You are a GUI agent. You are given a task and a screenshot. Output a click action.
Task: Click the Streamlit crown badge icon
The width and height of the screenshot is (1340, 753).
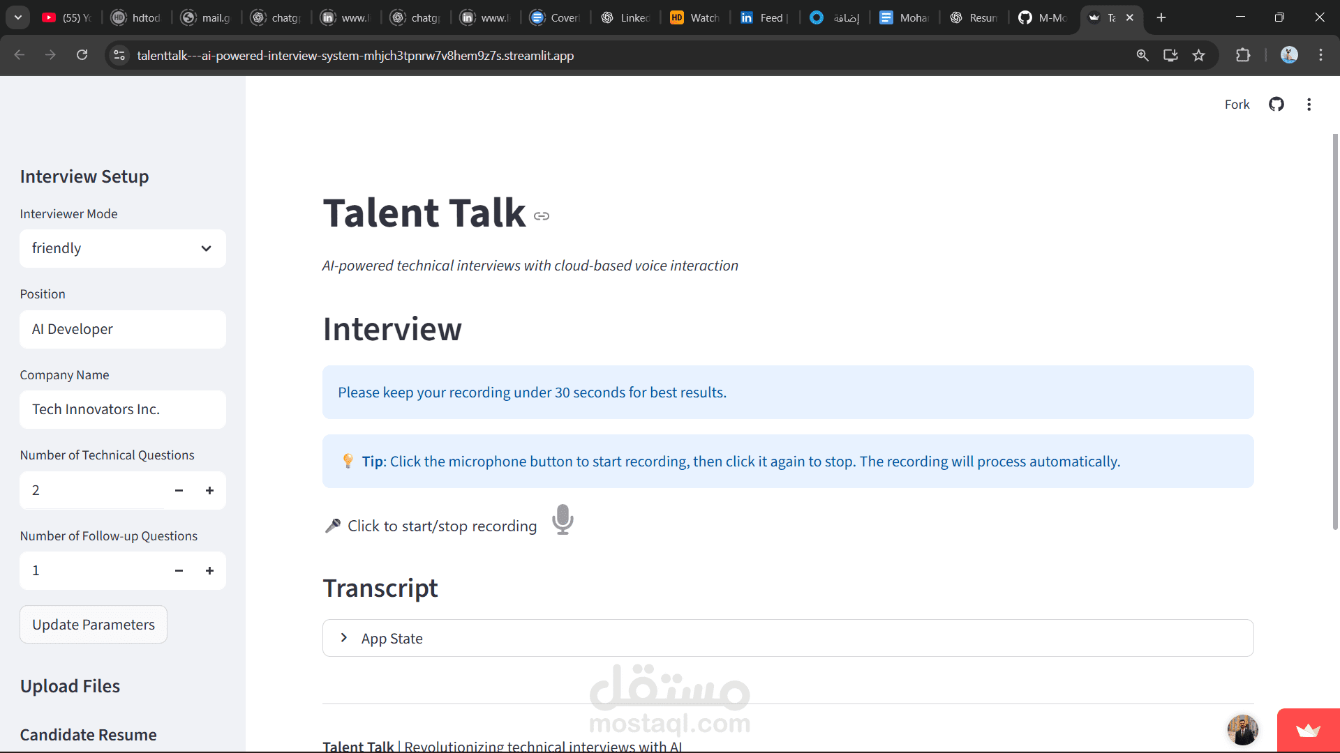coord(1308,730)
